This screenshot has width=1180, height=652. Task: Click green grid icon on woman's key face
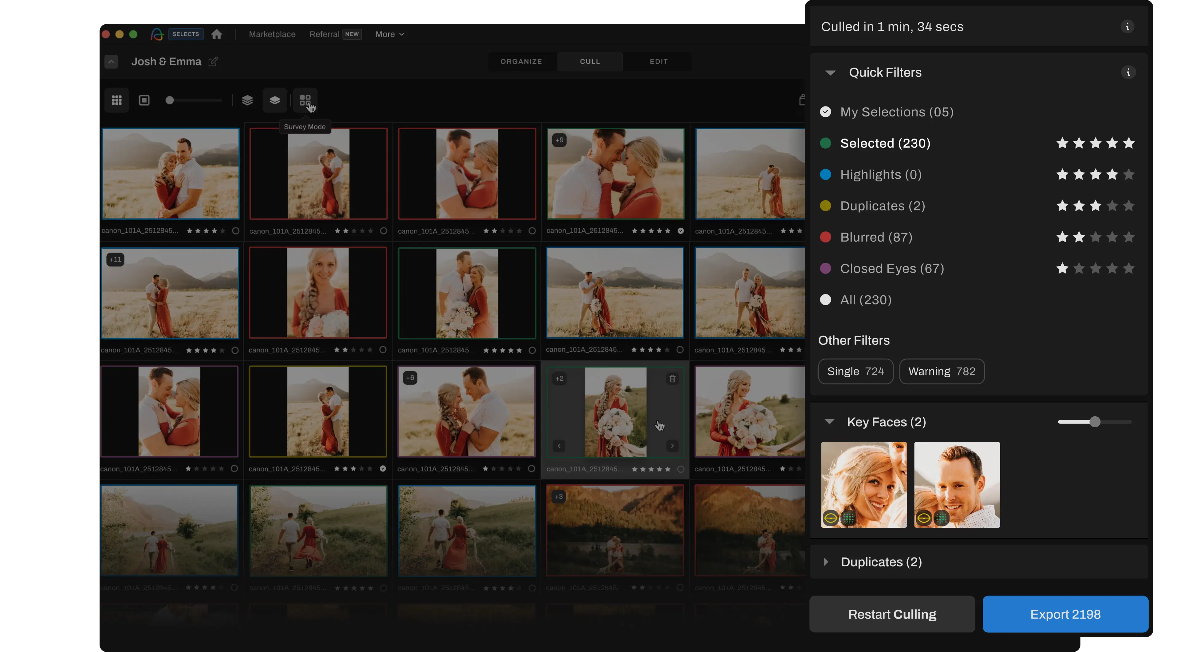(848, 518)
